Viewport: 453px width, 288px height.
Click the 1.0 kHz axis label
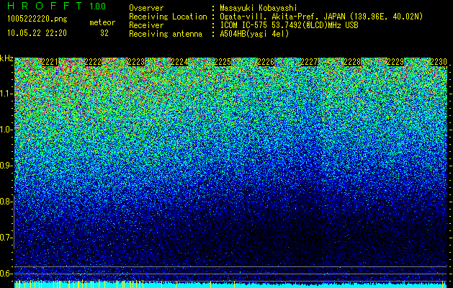tap(6, 130)
